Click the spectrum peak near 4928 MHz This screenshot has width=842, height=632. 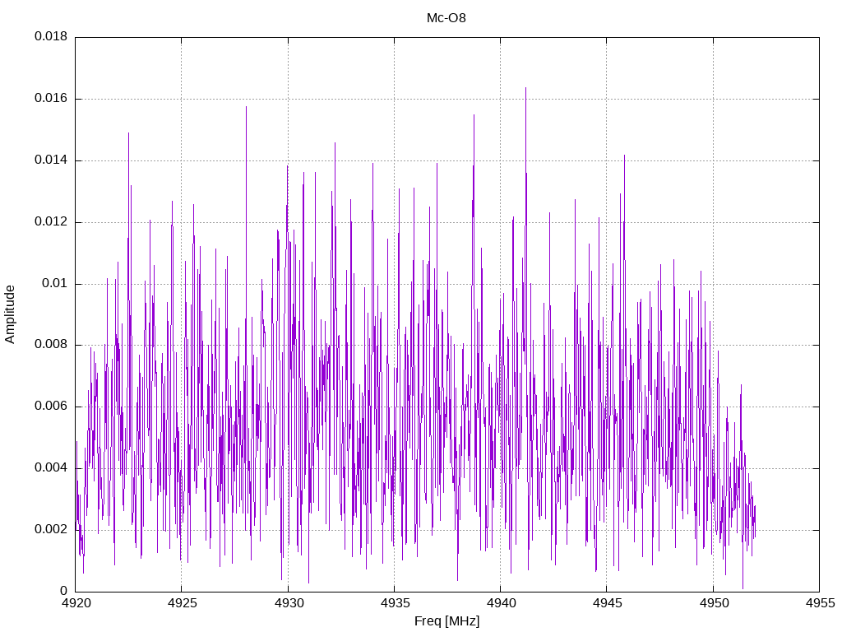click(x=246, y=107)
